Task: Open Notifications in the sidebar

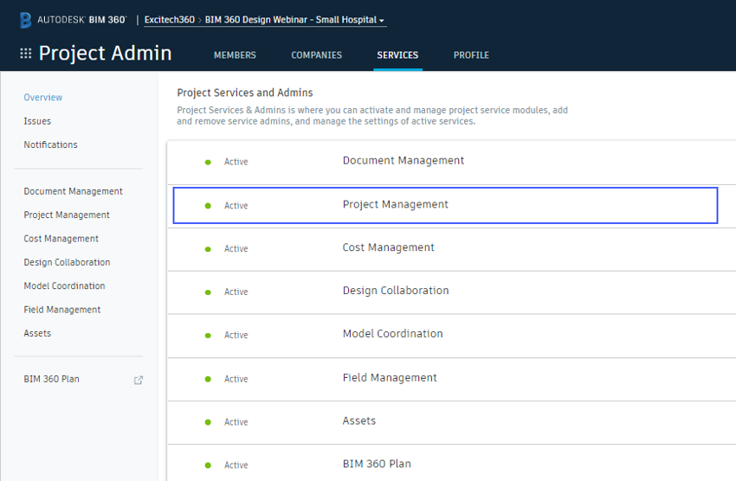Action: point(51,144)
